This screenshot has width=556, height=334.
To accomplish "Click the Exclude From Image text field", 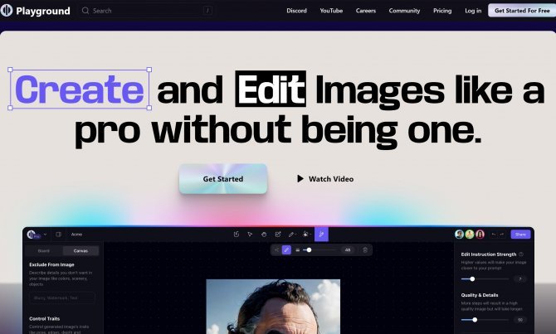I will pyautogui.click(x=62, y=298).
